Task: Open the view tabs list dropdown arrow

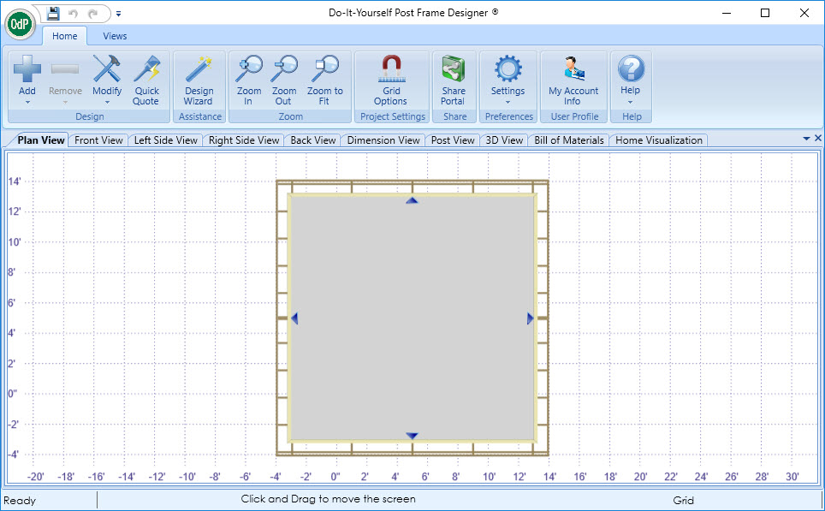Action: (x=806, y=139)
